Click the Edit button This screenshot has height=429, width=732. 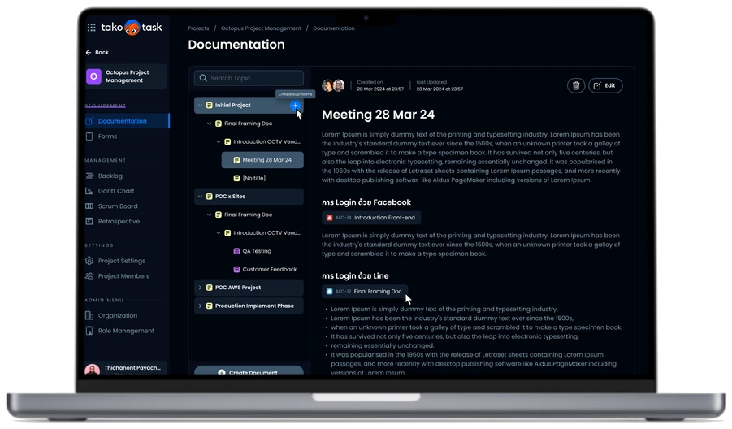point(605,85)
